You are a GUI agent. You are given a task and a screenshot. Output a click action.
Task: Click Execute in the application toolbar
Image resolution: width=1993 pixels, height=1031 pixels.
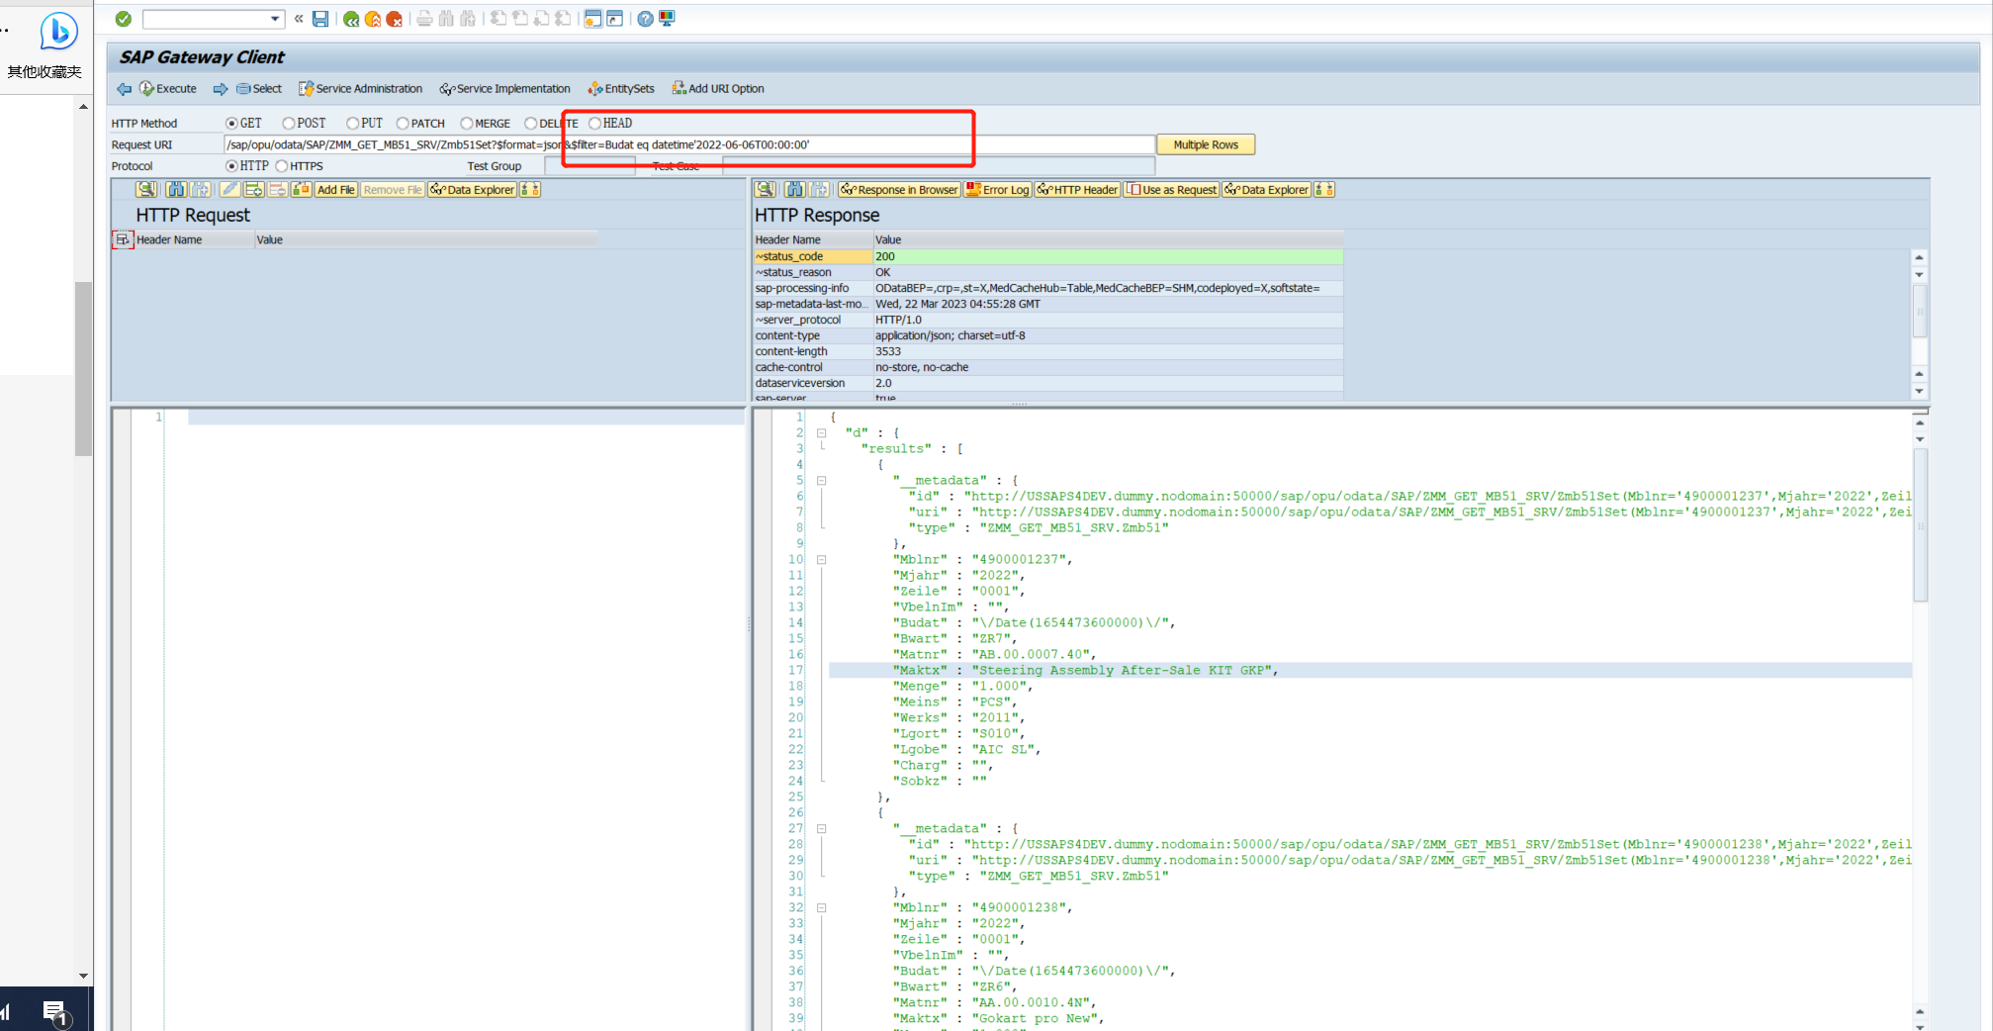pos(168,89)
